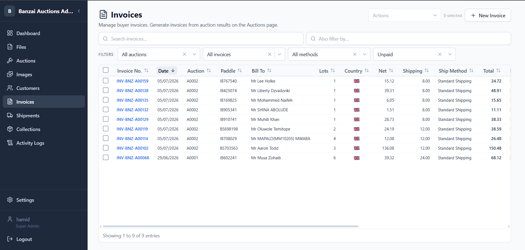The width and height of the screenshot is (525, 250).
Task: Go to Auctions page
Action: click(x=44, y=61)
